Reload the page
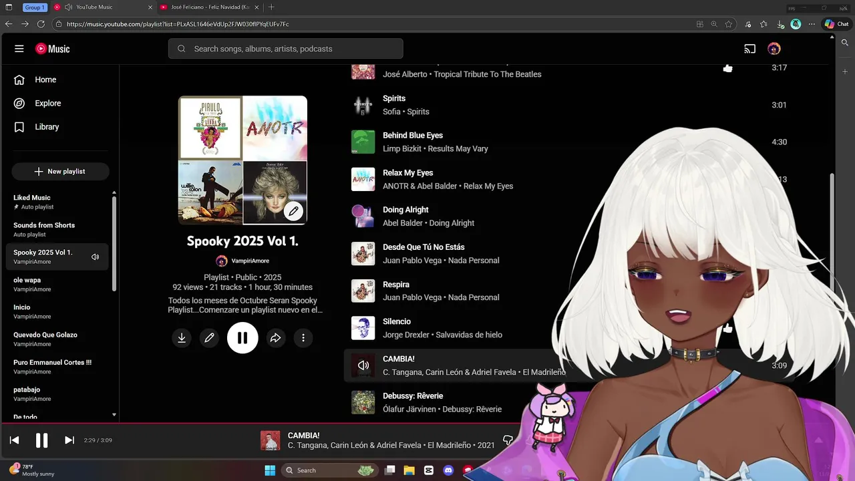The width and height of the screenshot is (855, 481). click(41, 24)
